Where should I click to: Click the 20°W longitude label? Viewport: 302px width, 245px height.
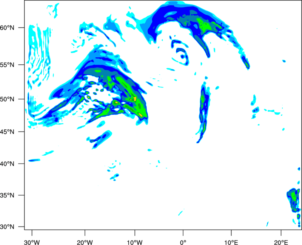[85, 242]
